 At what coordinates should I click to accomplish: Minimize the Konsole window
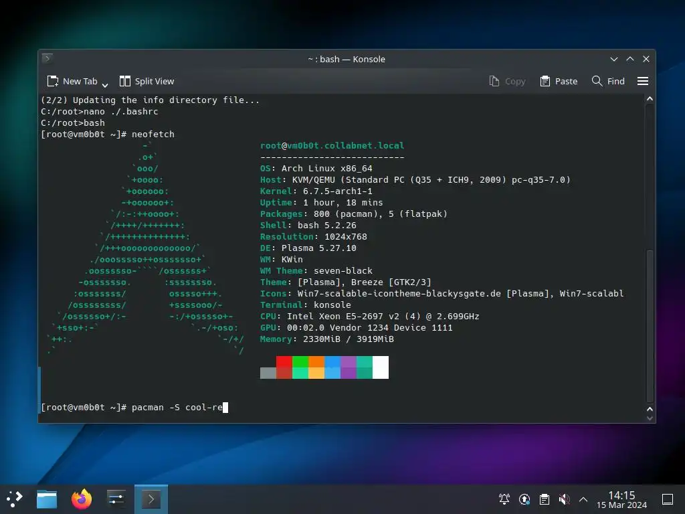click(614, 59)
